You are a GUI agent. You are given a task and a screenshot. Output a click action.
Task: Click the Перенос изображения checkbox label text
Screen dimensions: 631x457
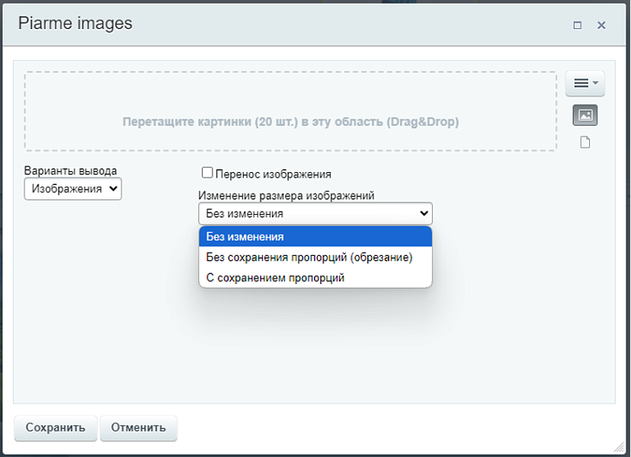pos(274,174)
